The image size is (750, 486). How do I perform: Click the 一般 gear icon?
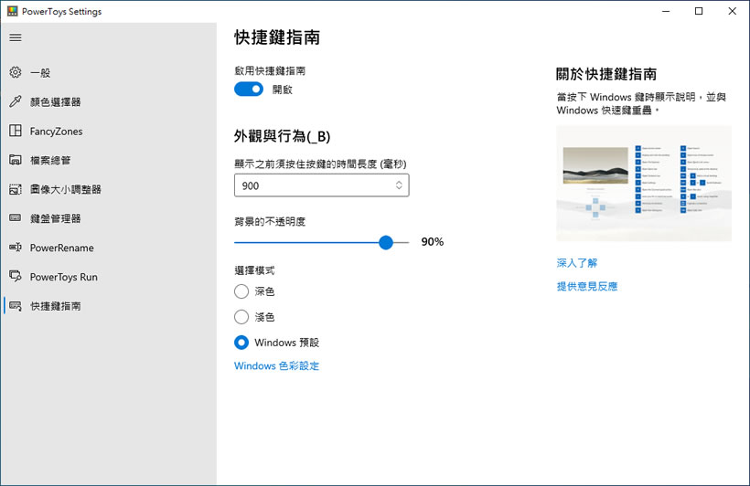tap(16, 72)
